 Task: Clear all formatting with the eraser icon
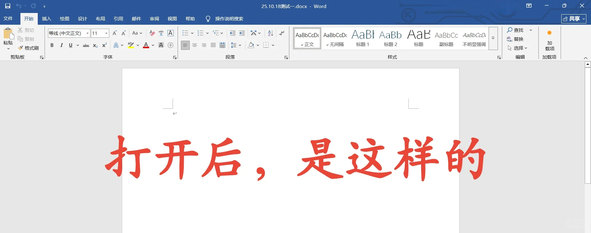(x=152, y=33)
